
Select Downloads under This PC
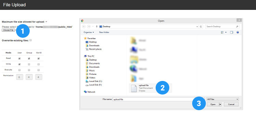pyautogui.click(x=93, y=67)
